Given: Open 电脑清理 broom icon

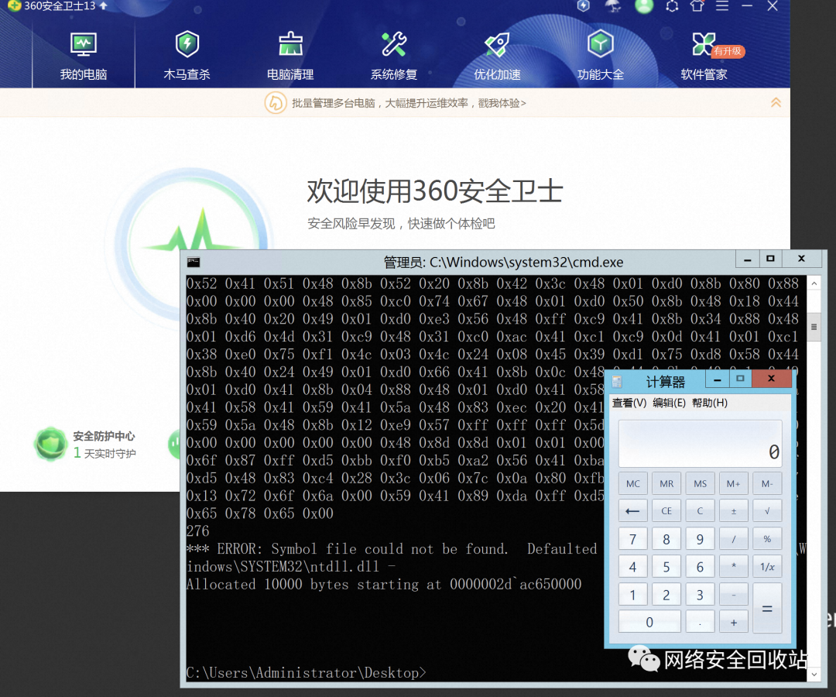Looking at the screenshot, I should point(290,44).
